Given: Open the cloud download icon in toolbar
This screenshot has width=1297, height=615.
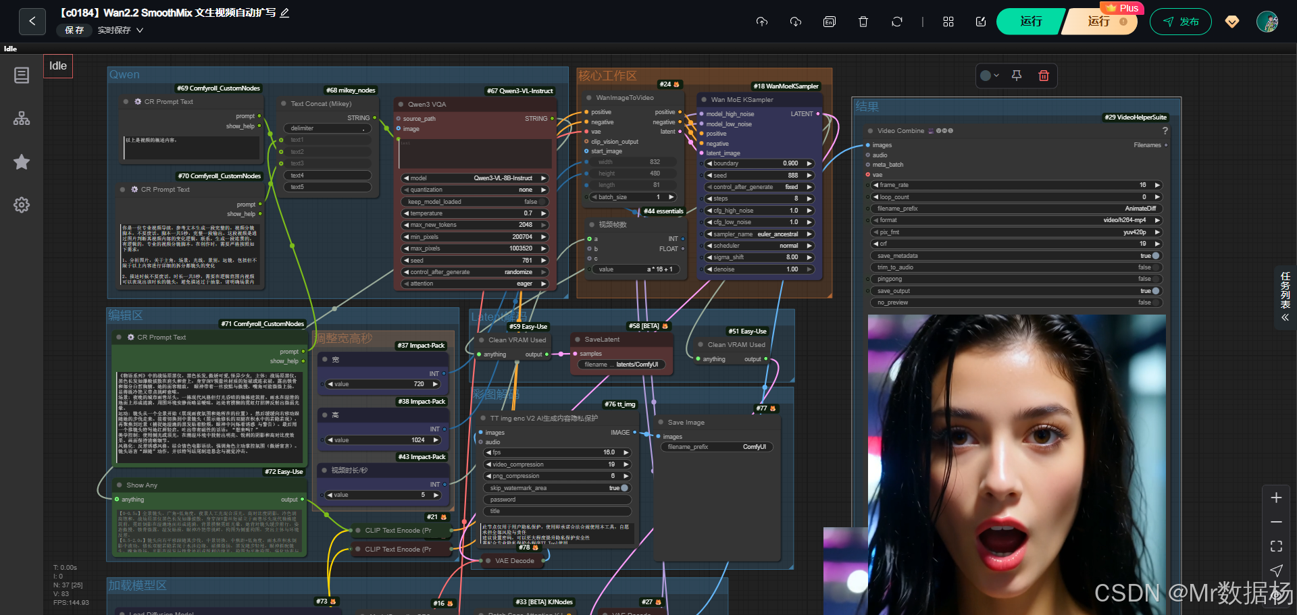Looking at the screenshot, I should pos(796,22).
